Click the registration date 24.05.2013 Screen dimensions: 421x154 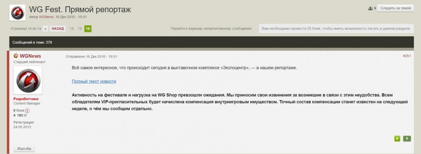pyautogui.click(x=22, y=127)
